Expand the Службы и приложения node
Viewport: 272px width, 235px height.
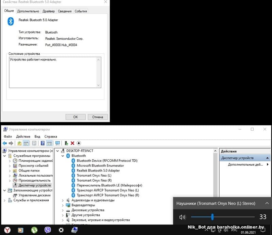(x=5, y=200)
